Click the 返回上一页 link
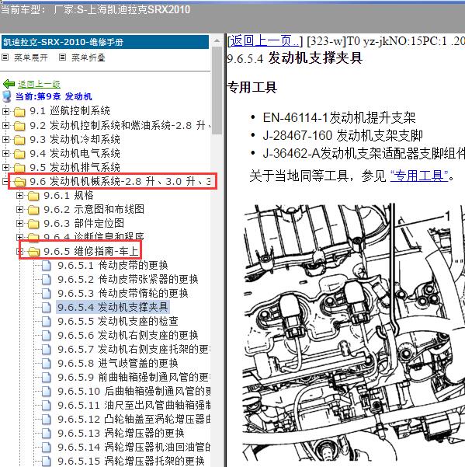 pyautogui.click(x=264, y=41)
